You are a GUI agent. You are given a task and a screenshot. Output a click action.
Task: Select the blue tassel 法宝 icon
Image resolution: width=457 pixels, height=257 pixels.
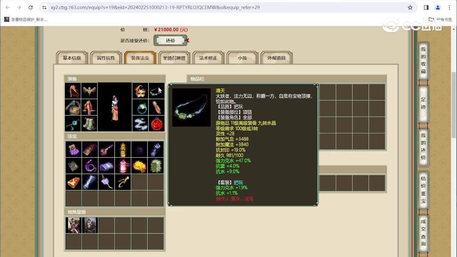pyautogui.click(x=156, y=149)
